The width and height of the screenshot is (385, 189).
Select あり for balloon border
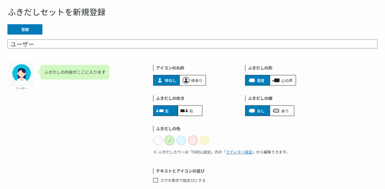tap(282, 111)
